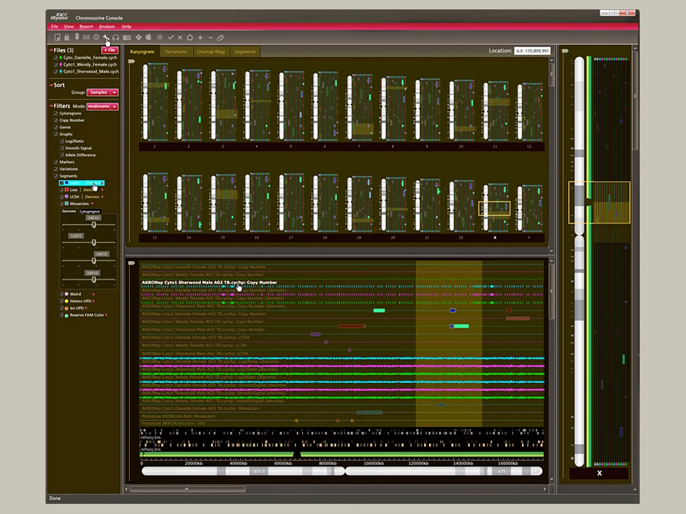Image resolution: width=686 pixels, height=514 pixels.
Task: Uncheck the Cyto1_Sherwood_Male.cych file
Action: pos(56,72)
